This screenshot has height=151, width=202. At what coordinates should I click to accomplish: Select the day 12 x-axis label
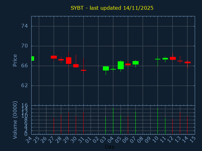pyautogui.click(x=170, y=140)
